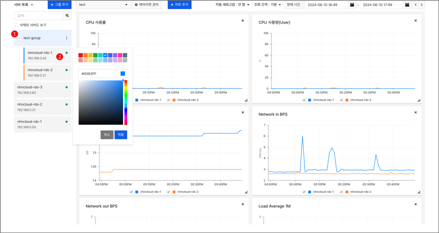Cancel the color picker with 취소

click(107, 135)
